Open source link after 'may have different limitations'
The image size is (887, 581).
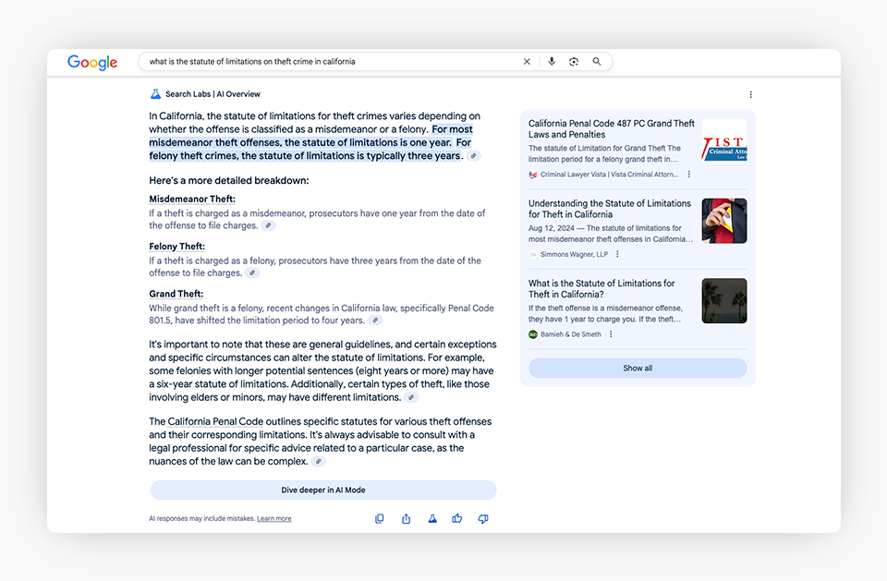412,398
